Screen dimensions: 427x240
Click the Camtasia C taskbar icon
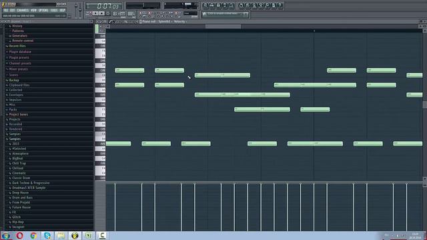(x=102, y=235)
